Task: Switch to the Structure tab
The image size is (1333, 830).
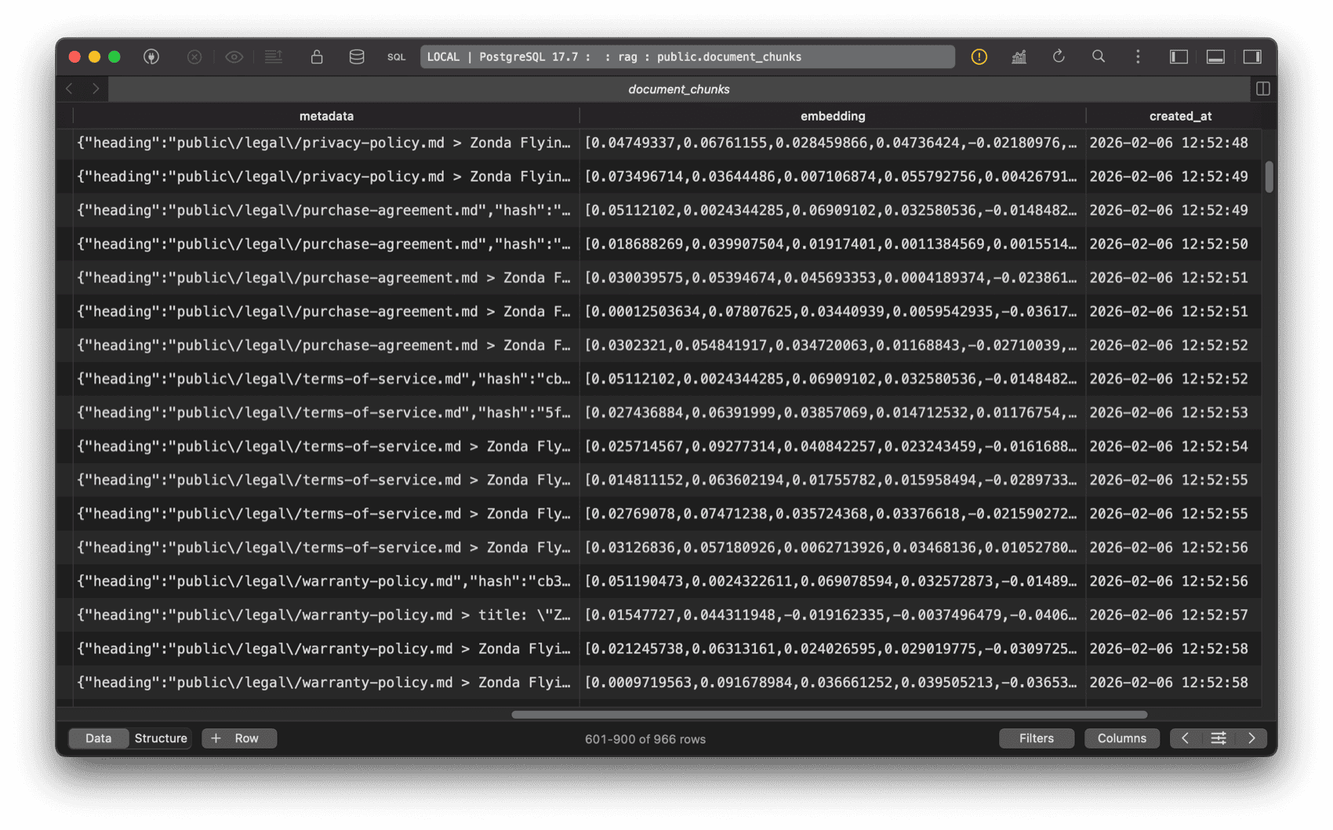Action: click(x=160, y=738)
